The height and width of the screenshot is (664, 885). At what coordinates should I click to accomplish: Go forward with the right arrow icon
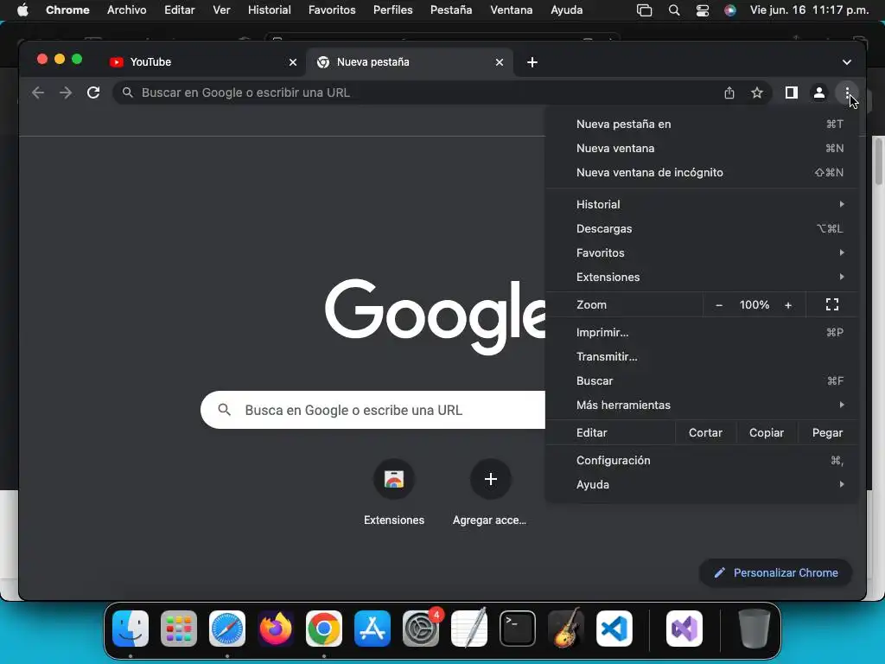[x=66, y=93]
